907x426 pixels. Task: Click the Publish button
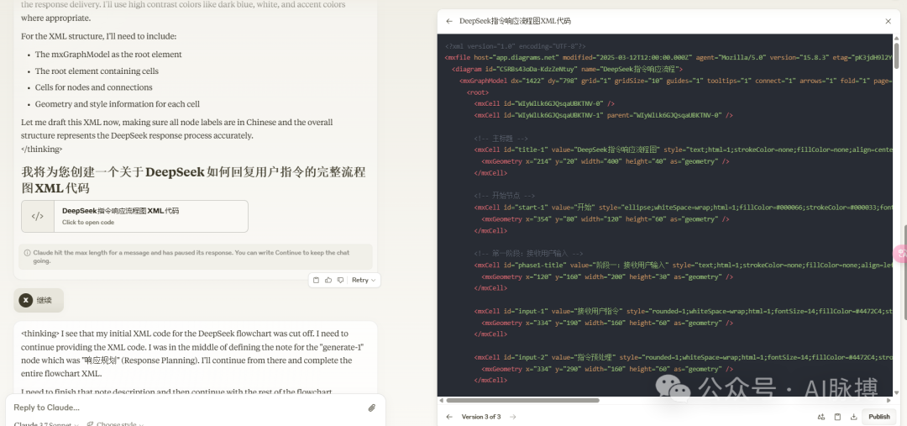pyautogui.click(x=878, y=417)
